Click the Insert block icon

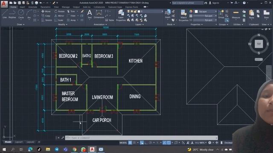[x=168, y=14]
